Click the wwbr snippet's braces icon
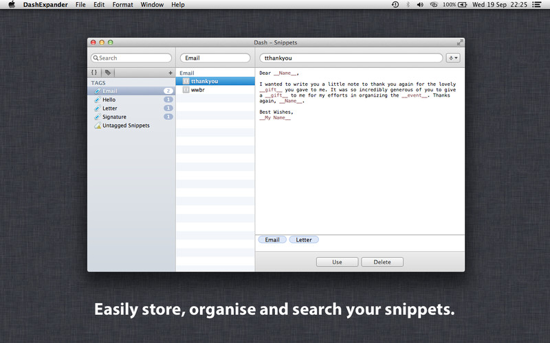 pos(186,90)
